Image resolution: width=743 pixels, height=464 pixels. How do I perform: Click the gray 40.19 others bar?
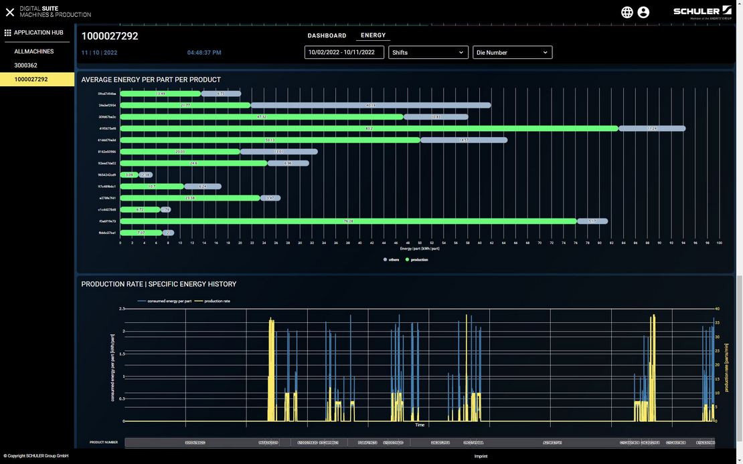370,105
